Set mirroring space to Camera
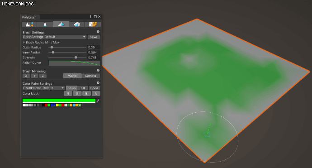This screenshot has height=168, width=312. [x=90, y=76]
